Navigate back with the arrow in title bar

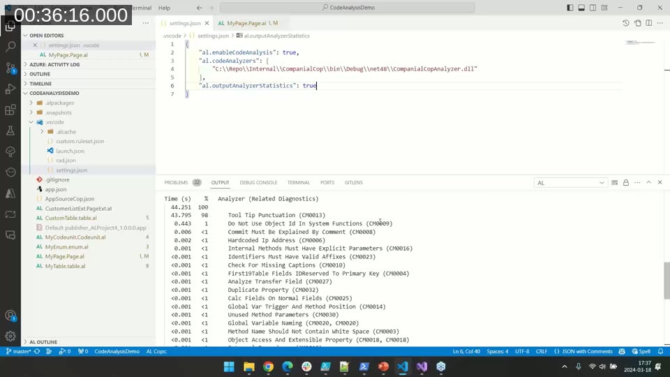click(x=200, y=8)
